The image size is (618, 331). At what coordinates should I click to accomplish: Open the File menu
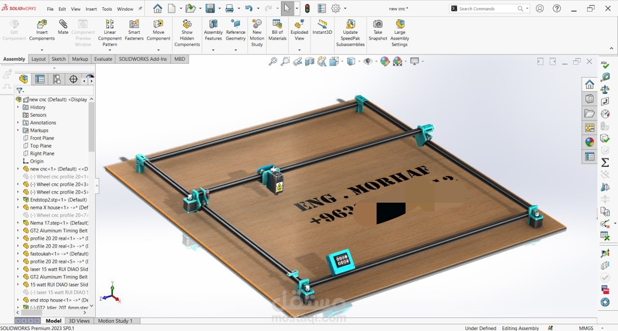pos(50,9)
